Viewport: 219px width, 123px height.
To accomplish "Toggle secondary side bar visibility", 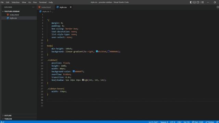I will point(198,2).
